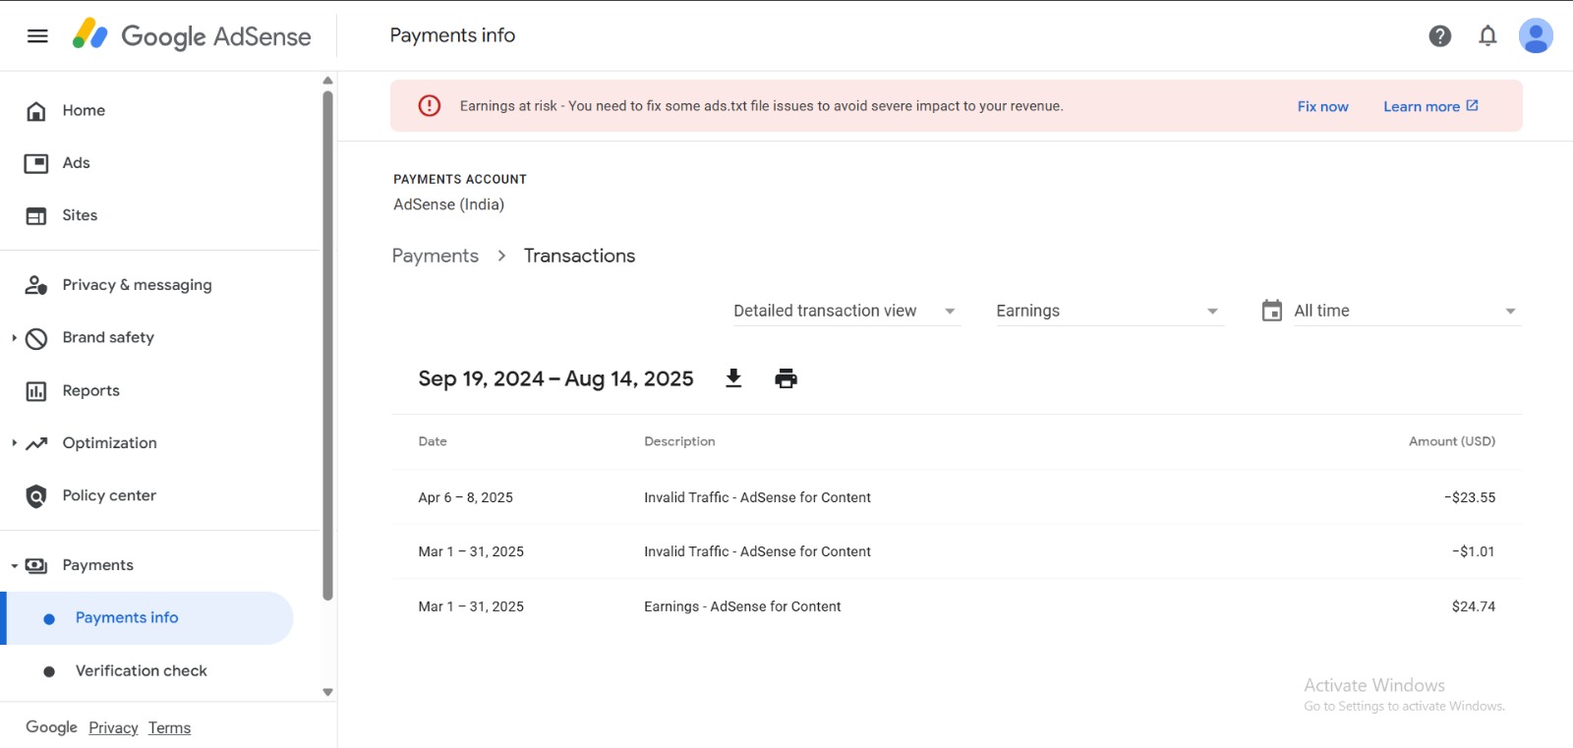
Task: Expand the Brand safety submenu arrow
Action: point(14,338)
